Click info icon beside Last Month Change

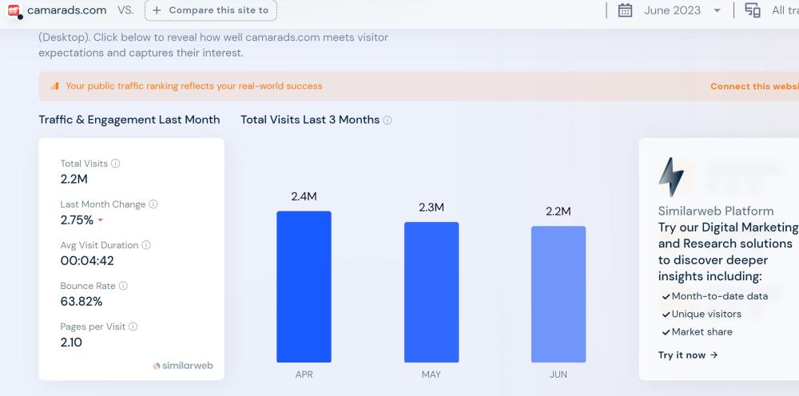(x=153, y=204)
